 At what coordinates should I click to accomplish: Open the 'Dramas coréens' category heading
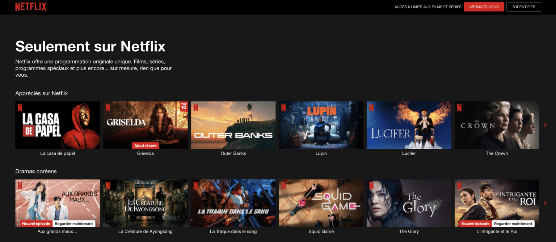pos(36,171)
